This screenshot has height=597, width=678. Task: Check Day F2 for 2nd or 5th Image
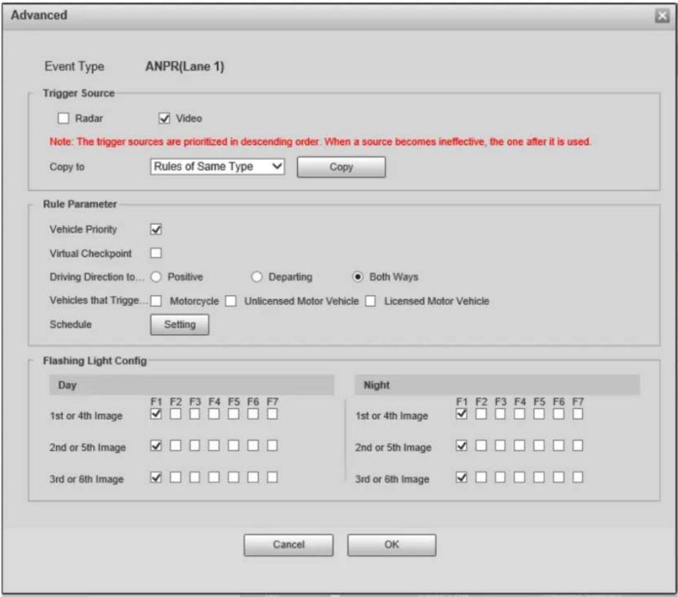coord(175,445)
